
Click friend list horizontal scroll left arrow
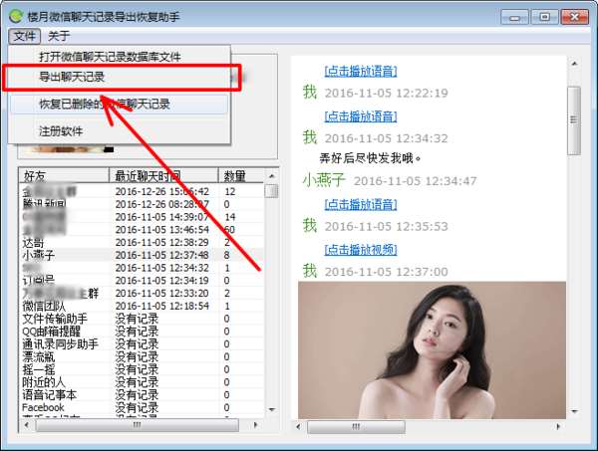tap(26, 425)
